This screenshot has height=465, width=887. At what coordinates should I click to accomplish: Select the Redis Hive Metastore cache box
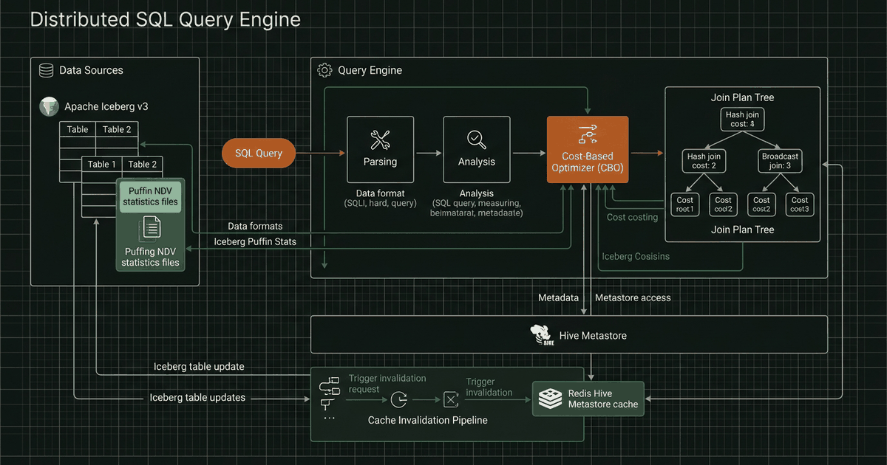589,399
